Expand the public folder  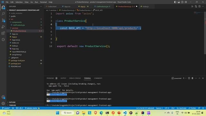point(25,16)
